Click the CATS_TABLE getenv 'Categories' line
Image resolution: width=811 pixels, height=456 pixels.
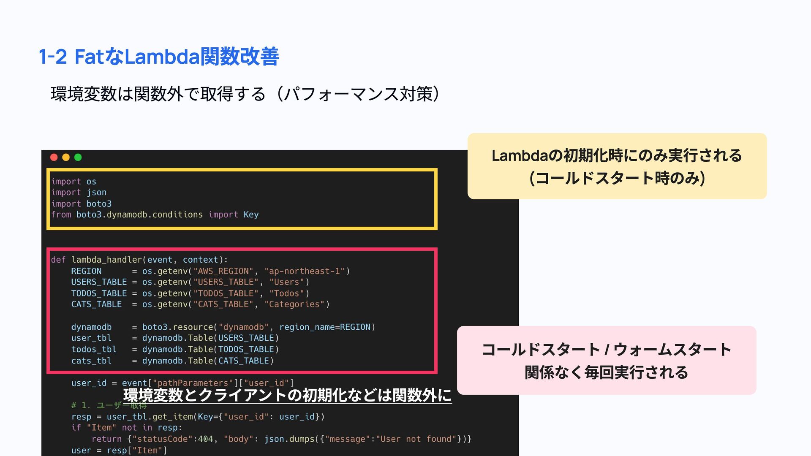pyautogui.click(x=200, y=304)
